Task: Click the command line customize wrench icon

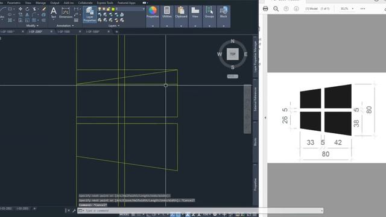Action: coord(74,210)
